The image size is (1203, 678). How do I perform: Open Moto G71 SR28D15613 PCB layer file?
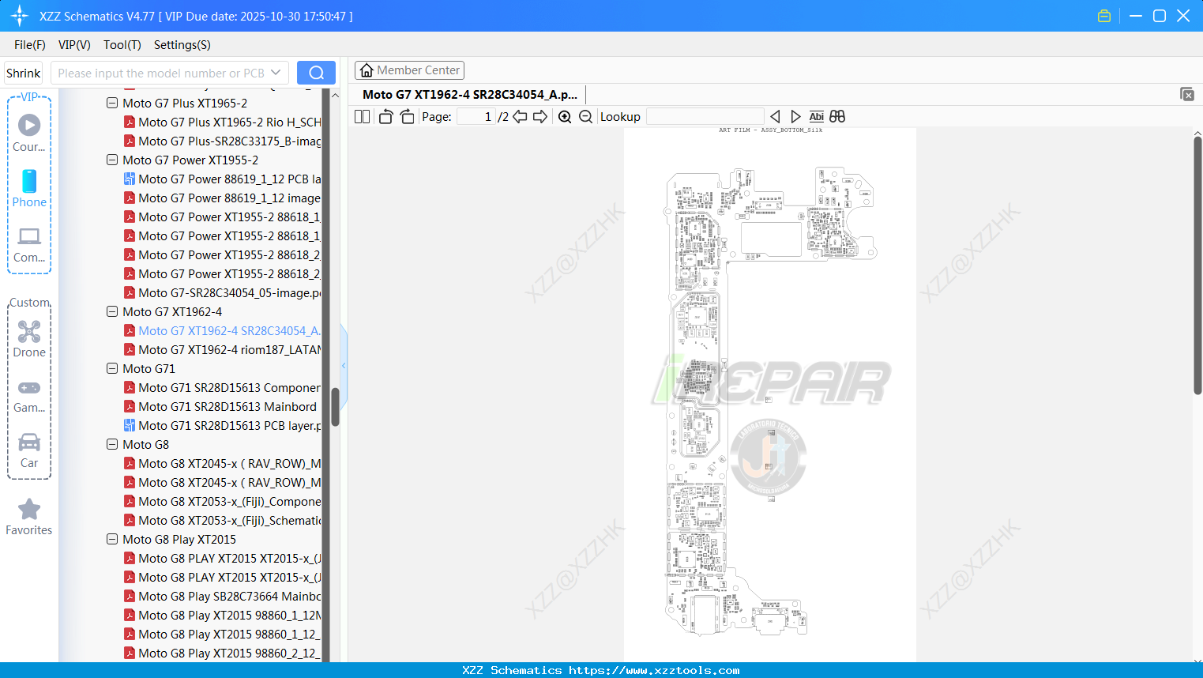point(222,426)
